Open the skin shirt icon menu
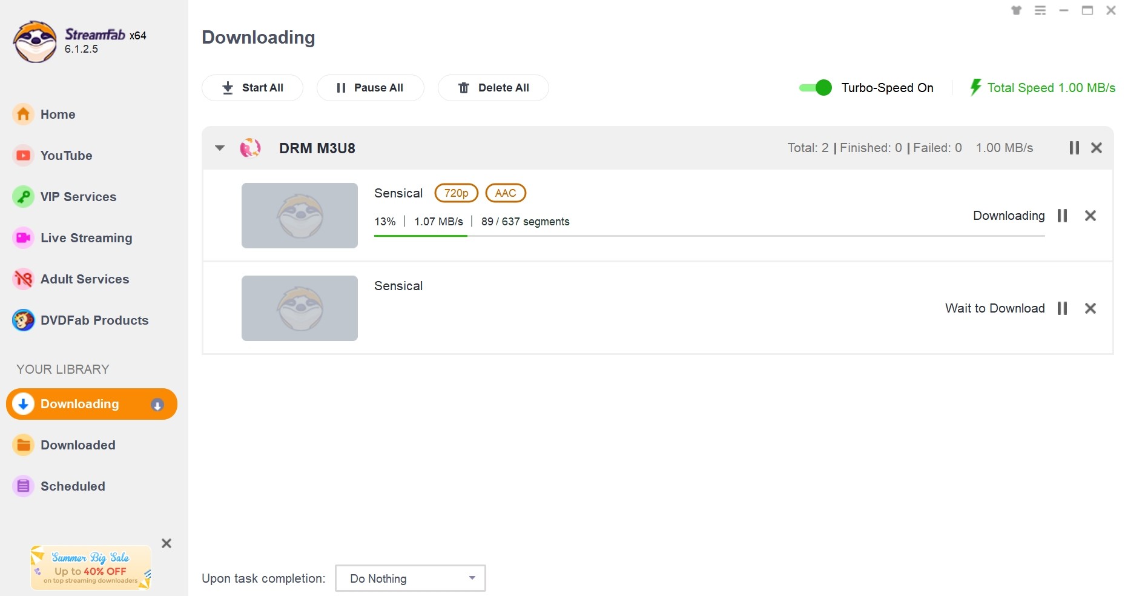The width and height of the screenshot is (1125, 596). (1017, 10)
